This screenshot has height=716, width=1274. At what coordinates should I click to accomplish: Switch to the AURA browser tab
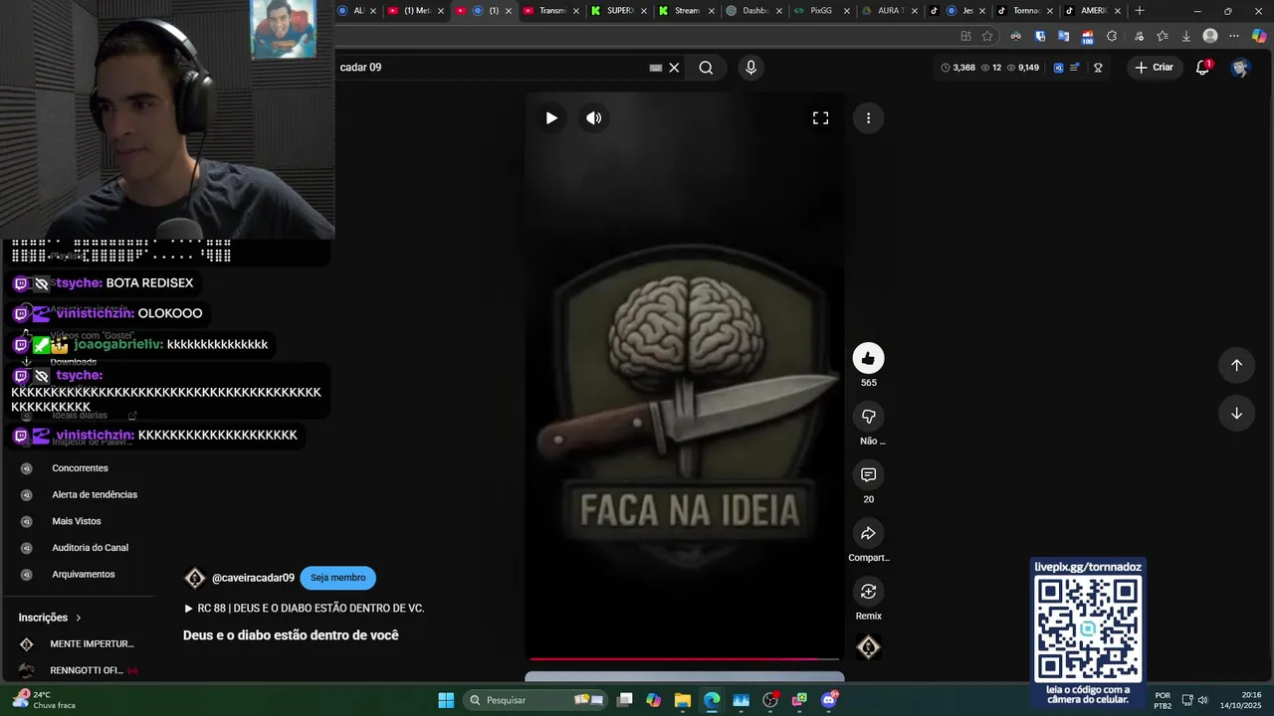(890, 11)
